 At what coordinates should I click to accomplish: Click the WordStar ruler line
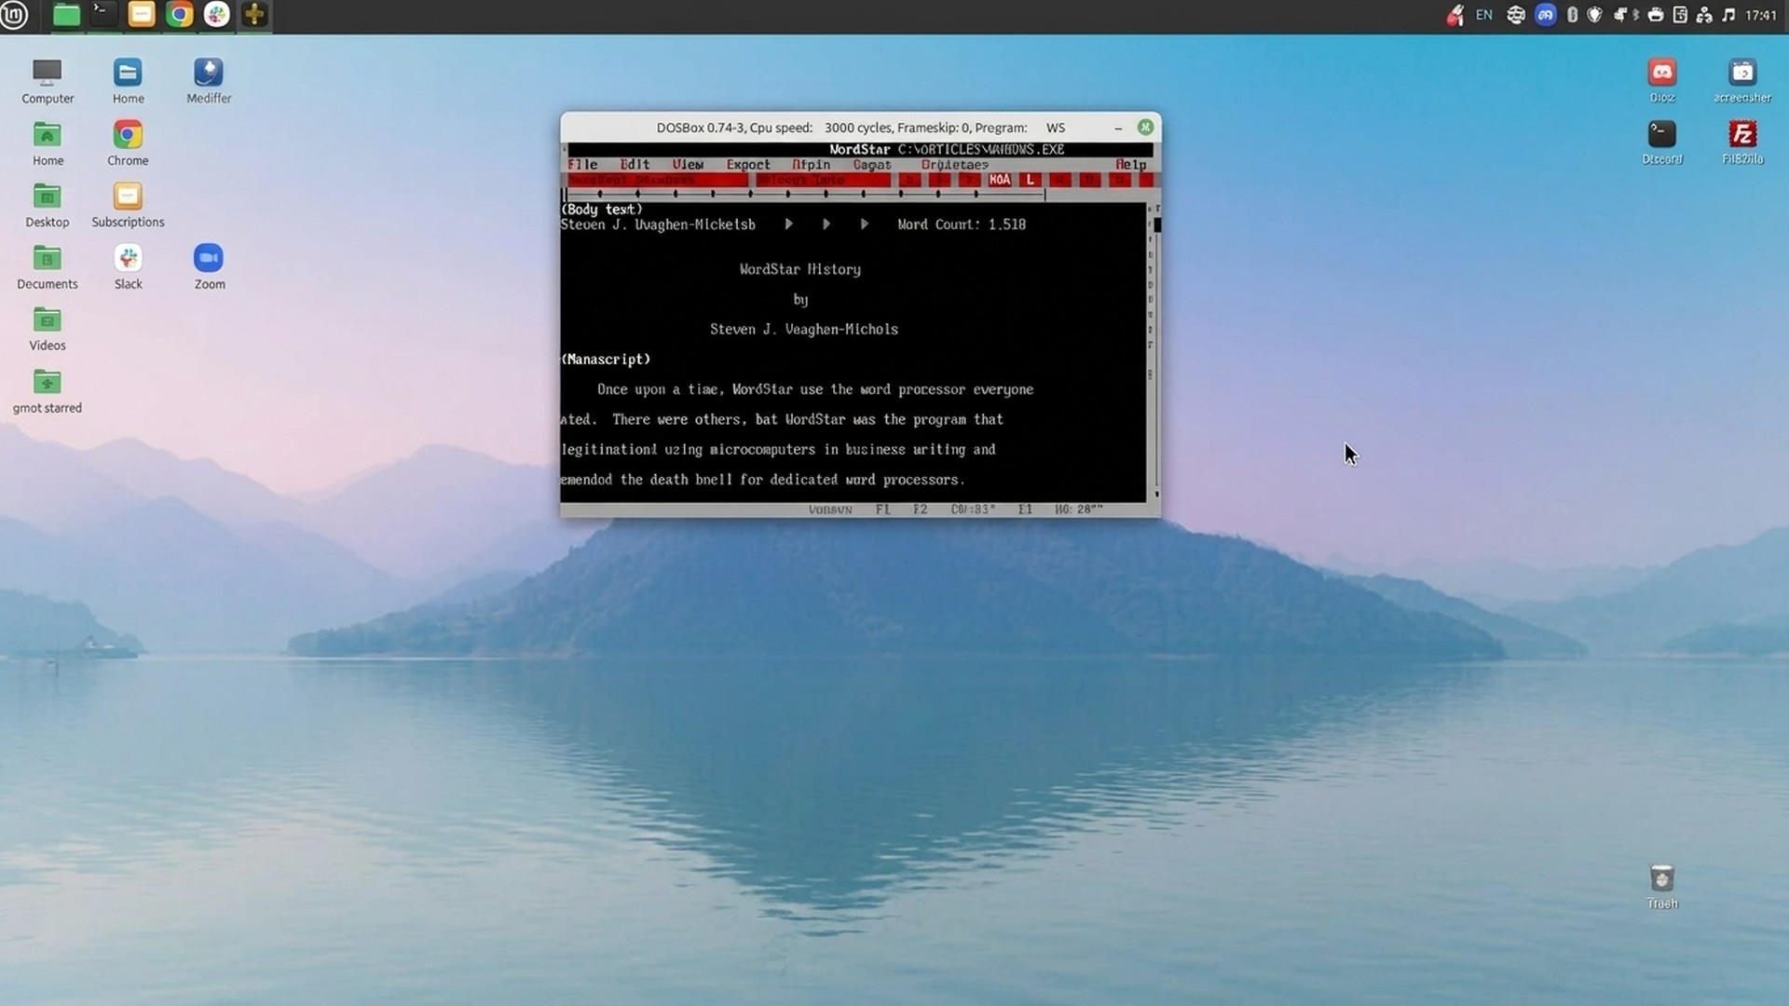[805, 194]
